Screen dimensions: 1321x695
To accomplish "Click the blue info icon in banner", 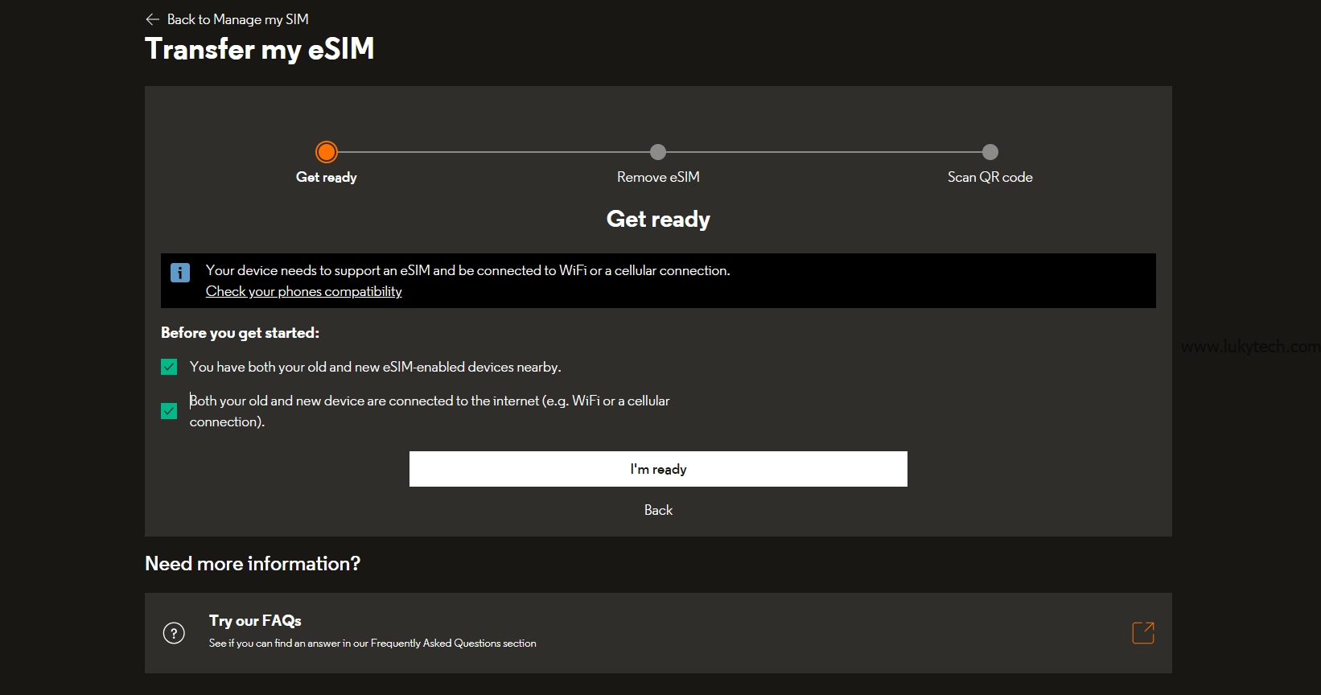I will pos(180,273).
